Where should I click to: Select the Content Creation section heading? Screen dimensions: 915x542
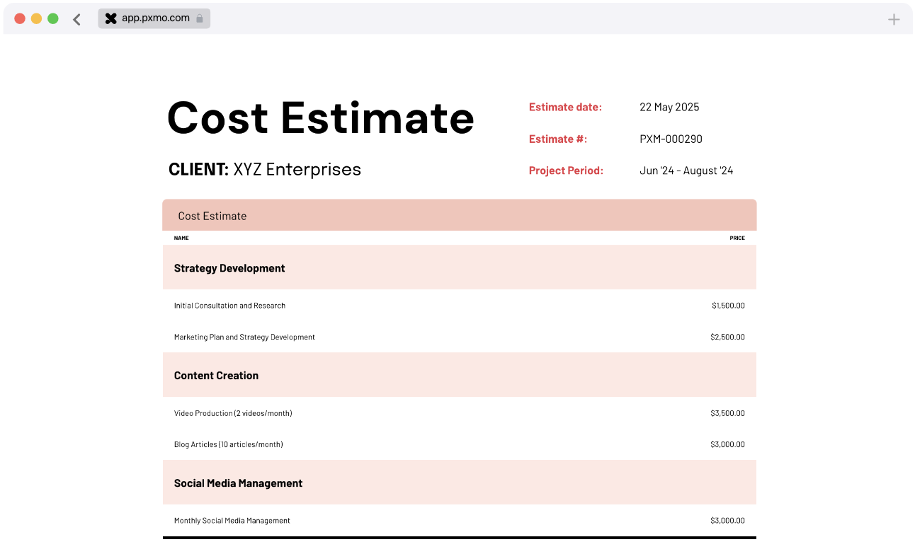click(x=216, y=376)
